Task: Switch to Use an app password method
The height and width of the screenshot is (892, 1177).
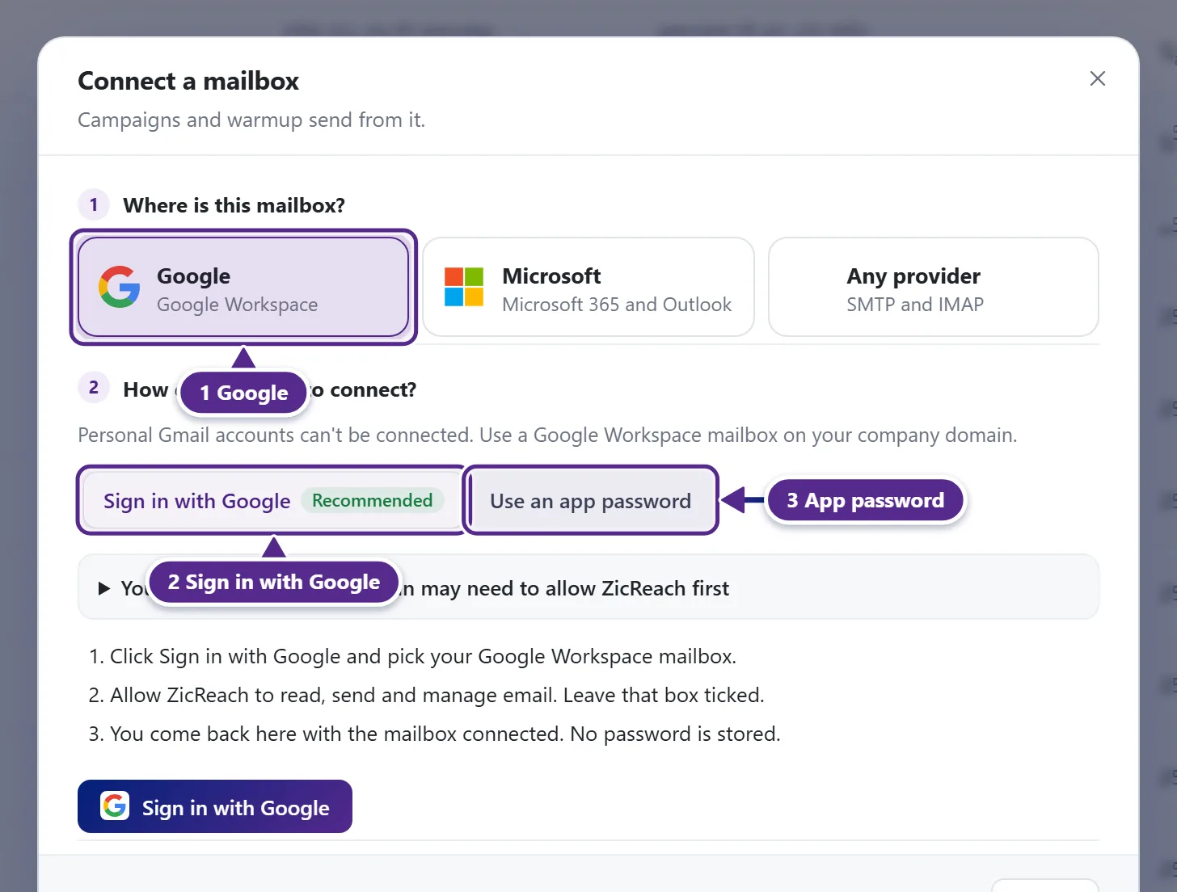Action: click(x=591, y=500)
